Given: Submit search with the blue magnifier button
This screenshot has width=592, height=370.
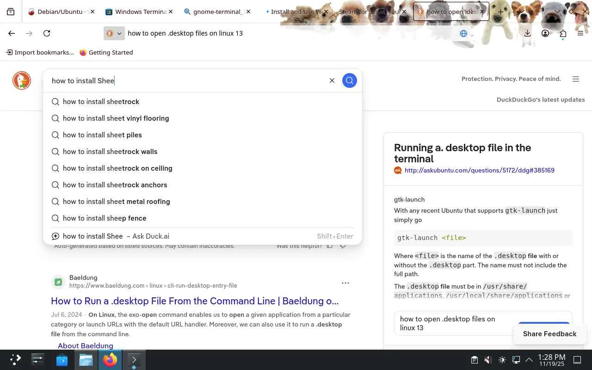Looking at the screenshot, I should 350,80.
